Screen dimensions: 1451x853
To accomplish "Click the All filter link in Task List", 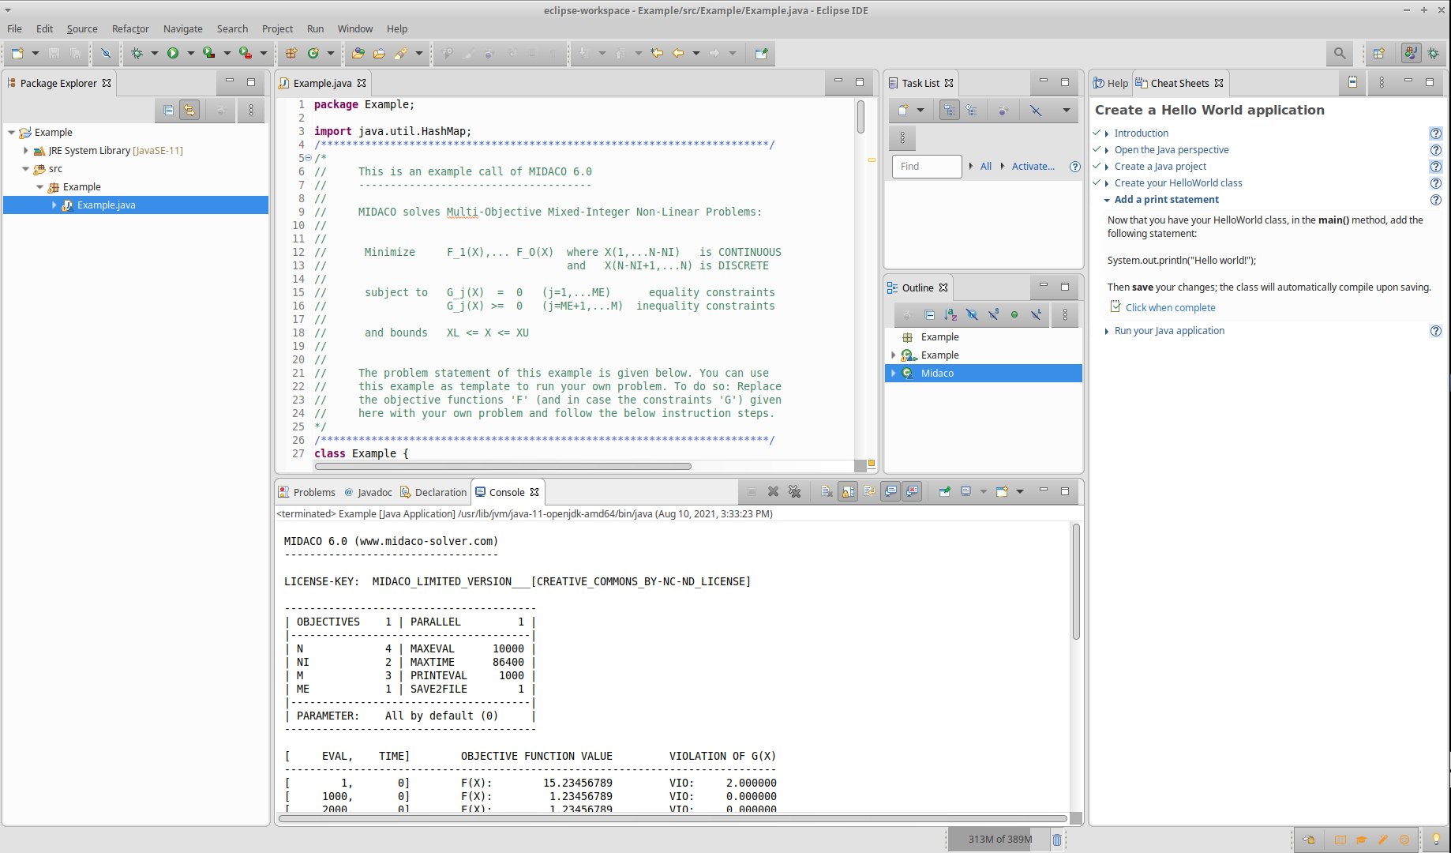I will coord(985,166).
